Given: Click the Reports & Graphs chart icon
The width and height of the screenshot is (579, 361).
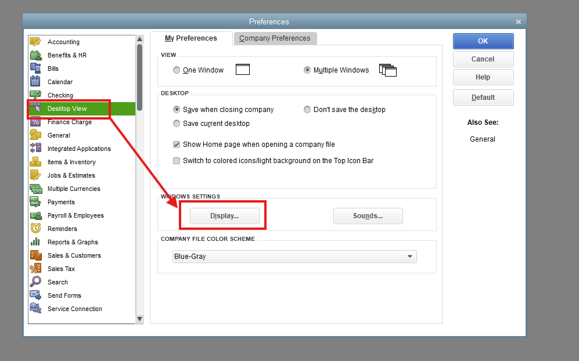Looking at the screenshot, I should (x=35, y=242).
